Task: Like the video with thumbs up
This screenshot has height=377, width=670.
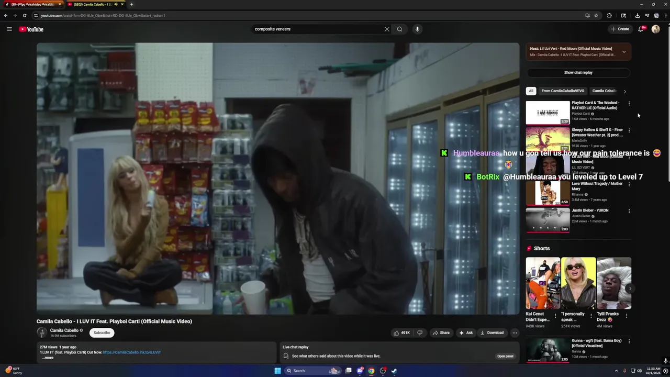Action: (x=402, y=332)
